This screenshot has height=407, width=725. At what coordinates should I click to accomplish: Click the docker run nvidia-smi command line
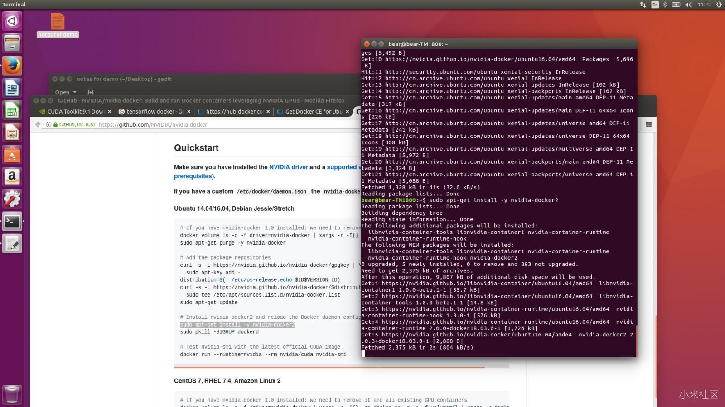click(x=263, y=354)
